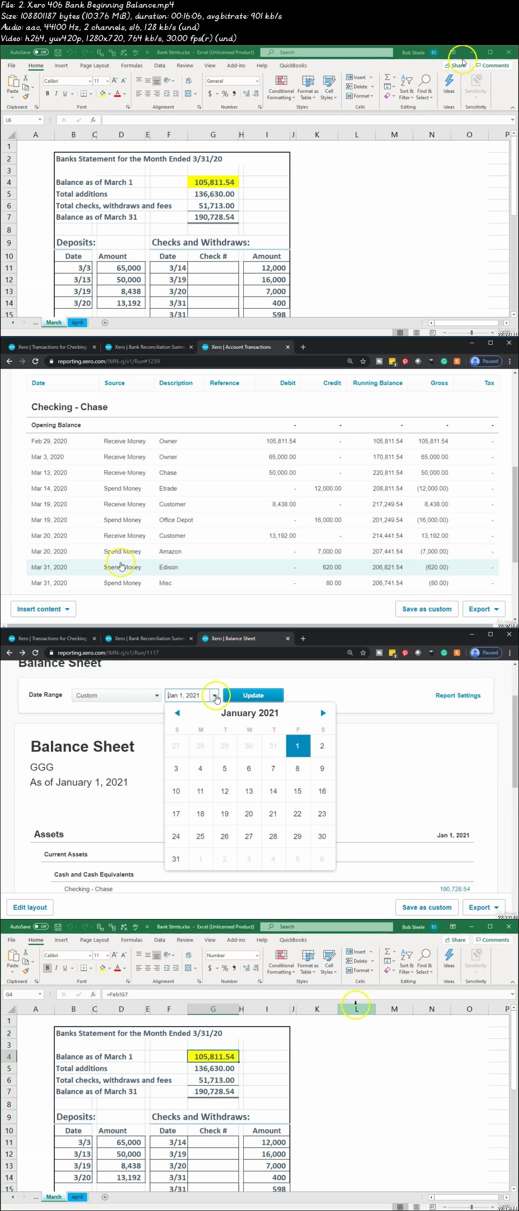Image resolution: width=519 pixels, height=1211 pixels.
Task: Go back in Balance Sheet browser window
Action: pyautogui.click(x=9, y=652)
